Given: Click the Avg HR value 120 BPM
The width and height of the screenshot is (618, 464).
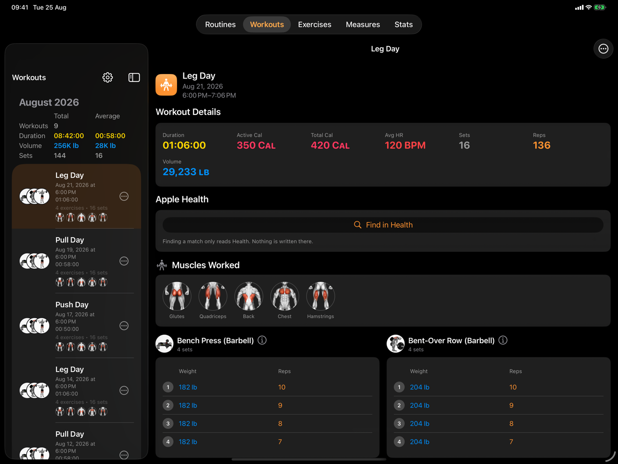Looking at the screenshot, I should coord(405,145).
